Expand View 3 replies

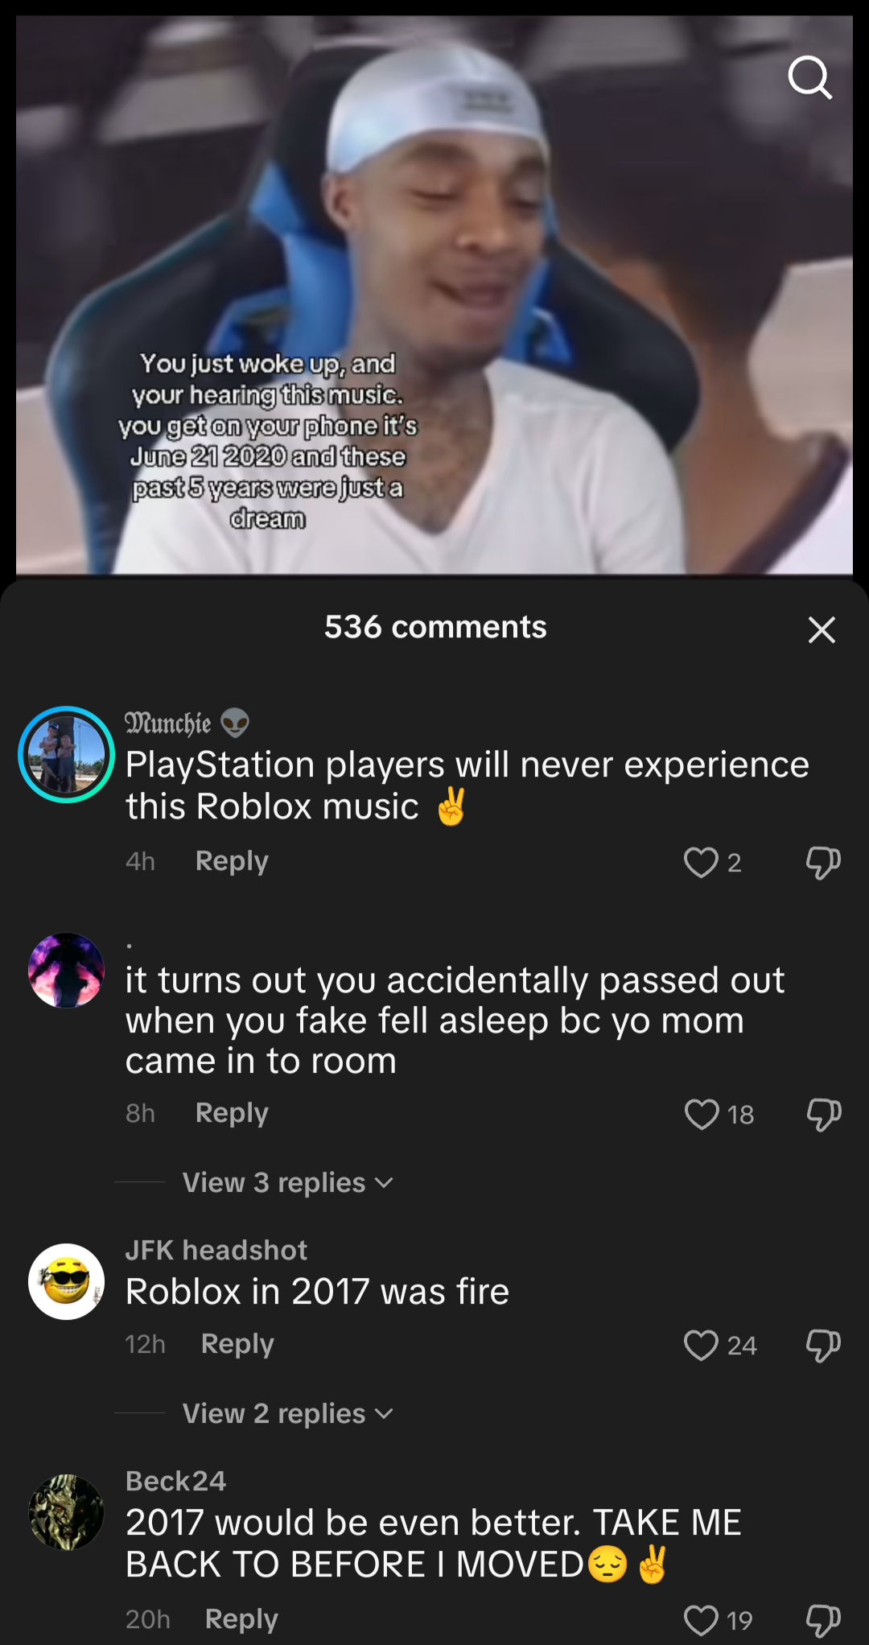[287, 1182]
